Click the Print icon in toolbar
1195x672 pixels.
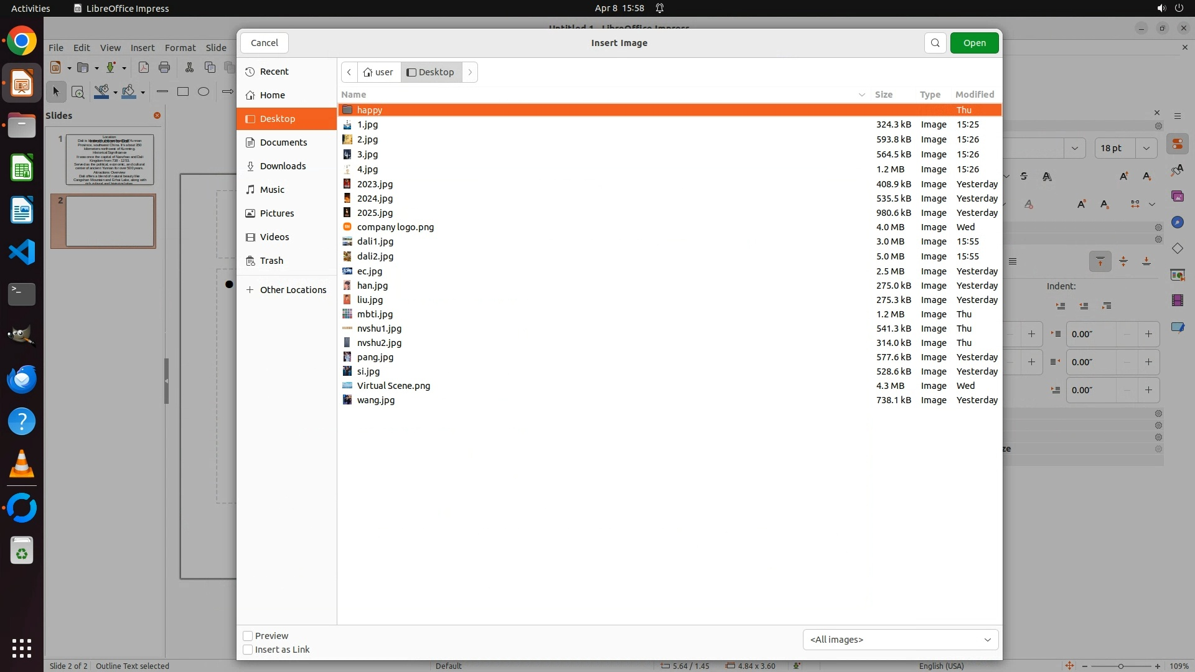[x=164, y=67]
